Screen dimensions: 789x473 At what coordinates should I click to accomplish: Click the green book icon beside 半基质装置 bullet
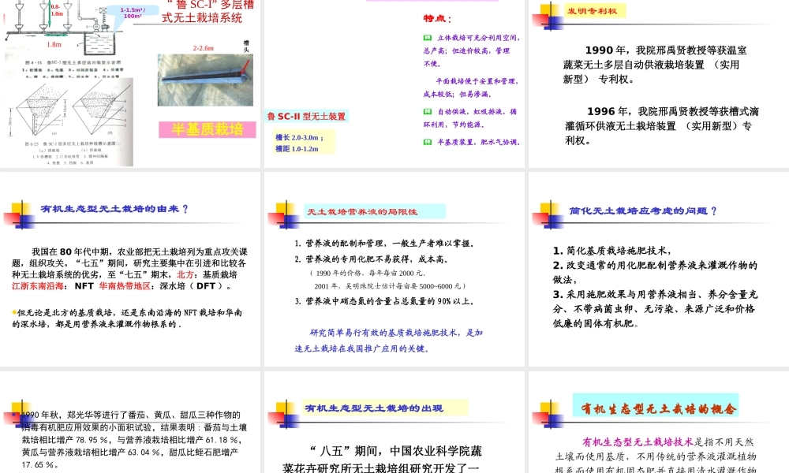coord(426,141)
